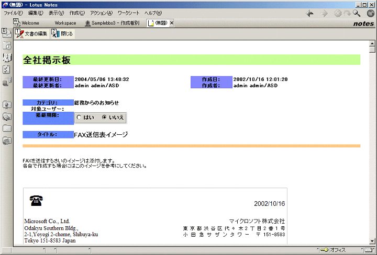Switch to the Workspace tab
Viewport: 377px width, 255px height.
[65, 23]
